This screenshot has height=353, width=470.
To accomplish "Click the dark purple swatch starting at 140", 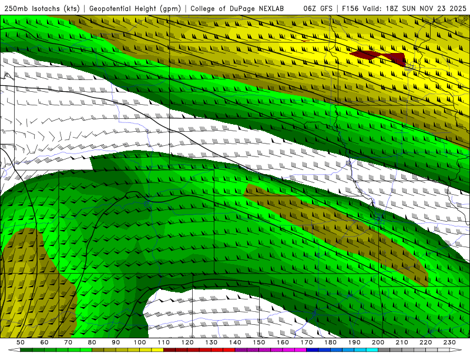I will coord(241,349).
